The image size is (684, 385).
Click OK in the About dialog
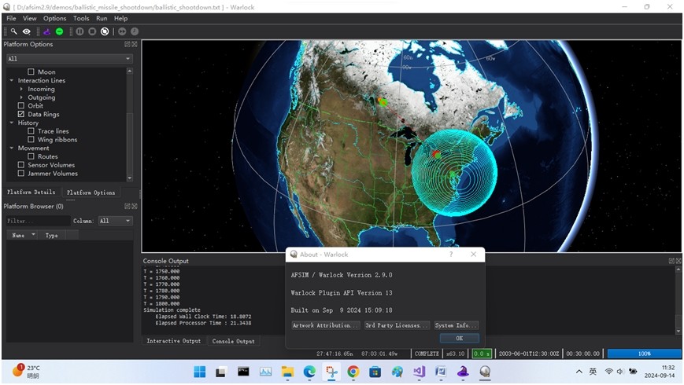pos(459,338)
